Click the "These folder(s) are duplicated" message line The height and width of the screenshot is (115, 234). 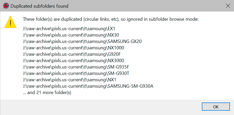tap(110, 19)
